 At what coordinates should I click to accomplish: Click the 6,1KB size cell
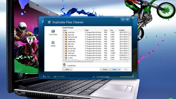(x=112, y=55)
